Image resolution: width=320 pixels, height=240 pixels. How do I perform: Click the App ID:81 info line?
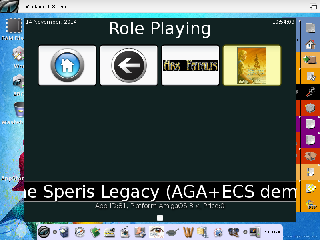pyautogui.click(x=160, y=206)
